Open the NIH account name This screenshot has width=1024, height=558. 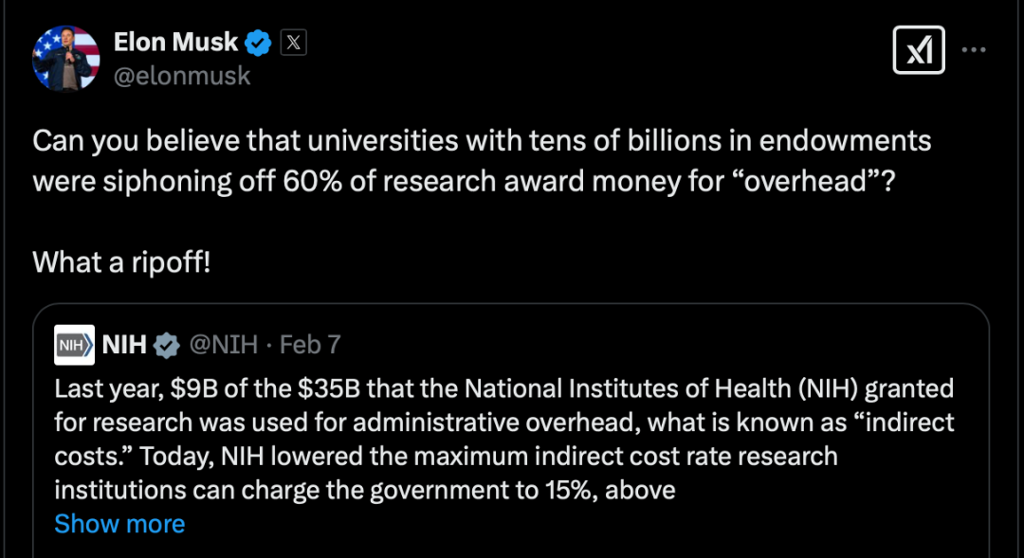coord(124,345)
